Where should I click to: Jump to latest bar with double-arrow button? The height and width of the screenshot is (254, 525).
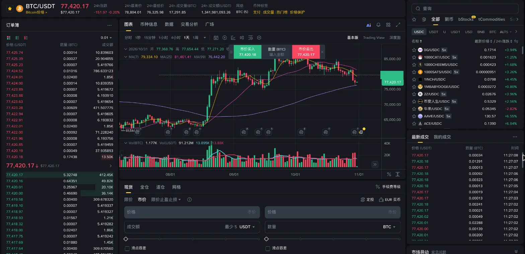coord(375,164)
